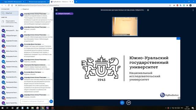This screenshot has width=196, height=110.
Task: Switch to the second browser tab
Action: click(x=37, y=2)
